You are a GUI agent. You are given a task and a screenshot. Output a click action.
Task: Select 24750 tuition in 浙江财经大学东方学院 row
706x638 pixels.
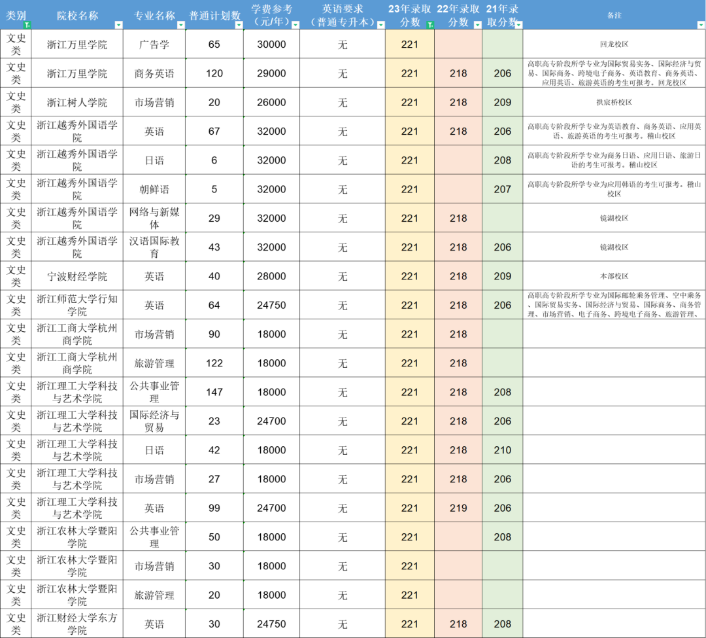click(271, 624)
